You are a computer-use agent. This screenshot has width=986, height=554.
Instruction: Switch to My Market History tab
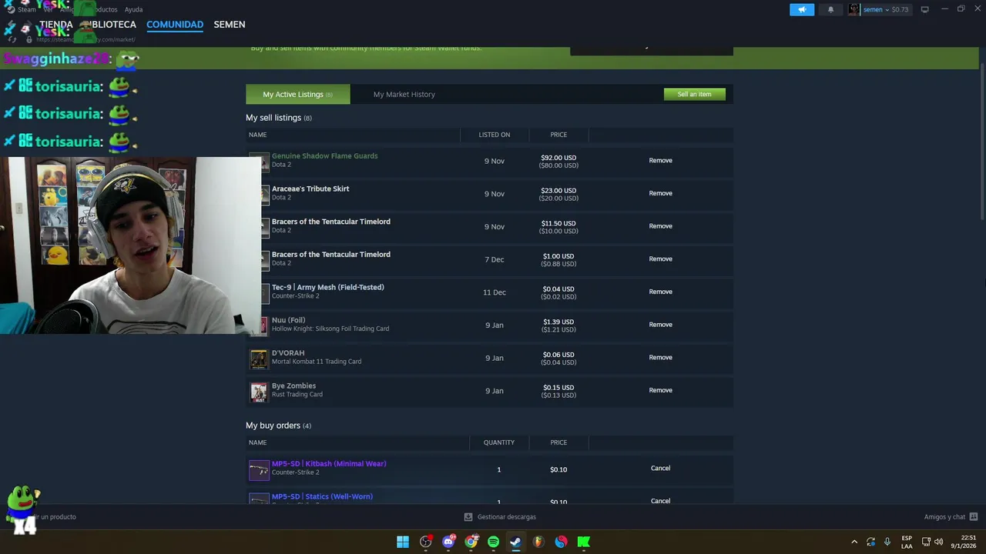click(404, 94)
